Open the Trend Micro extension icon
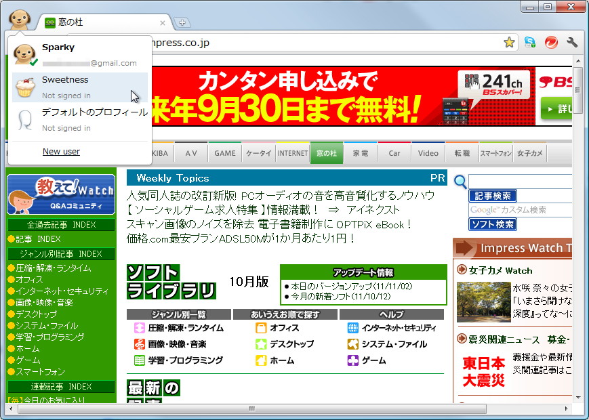The image size is (589, 420). click(550, 42)
